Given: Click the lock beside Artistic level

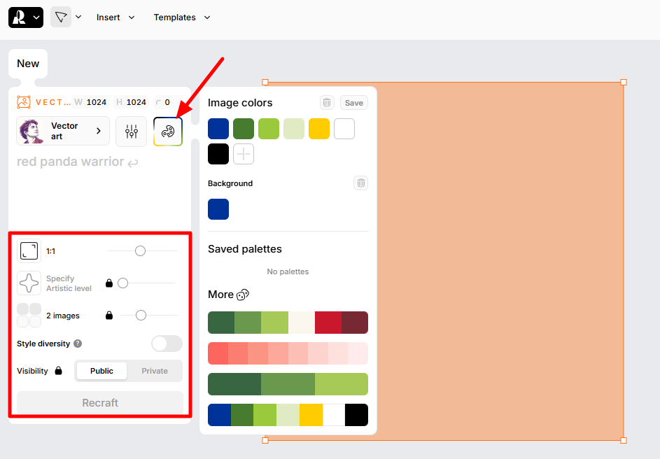Looking at the screenshot, I should (109, 283).
